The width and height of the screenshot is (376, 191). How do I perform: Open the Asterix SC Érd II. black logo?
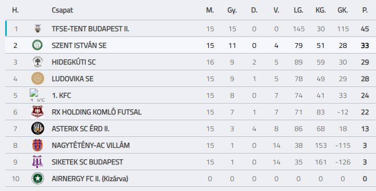(37, 128)
